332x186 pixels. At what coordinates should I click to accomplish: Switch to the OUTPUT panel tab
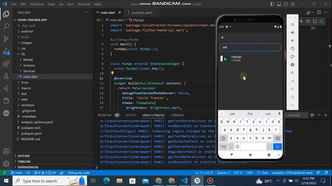(x=131, y=115)
